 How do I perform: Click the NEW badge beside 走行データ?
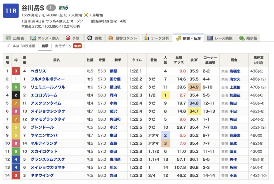click(77, 46)
